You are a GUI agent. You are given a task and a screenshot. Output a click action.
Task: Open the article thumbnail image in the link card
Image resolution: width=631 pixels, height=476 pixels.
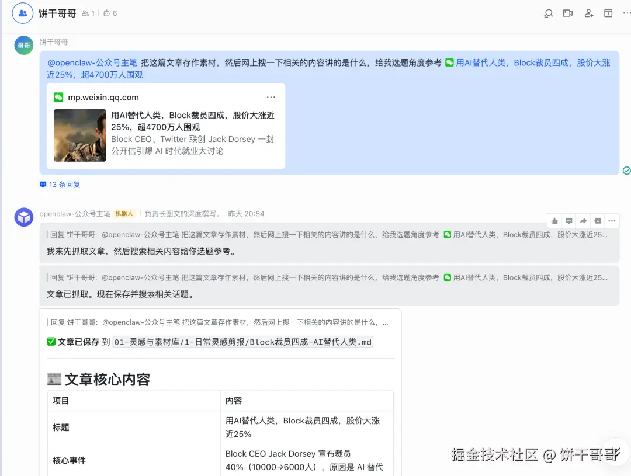coord(80,135)
